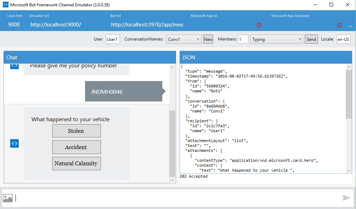The image size is (356, 209).
Task: Open the ellipsis settings menu in header
Action: coord(350,26)
